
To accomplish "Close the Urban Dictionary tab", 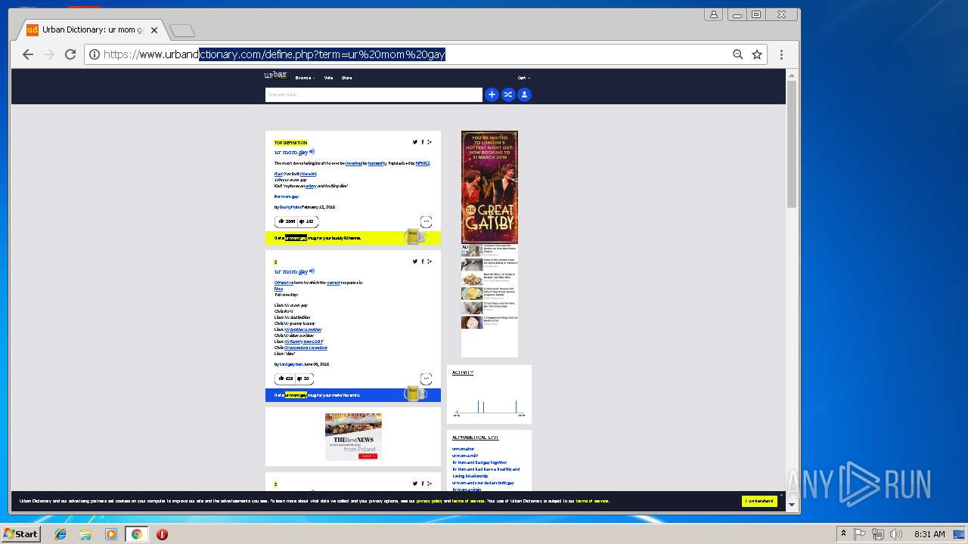I will (154, 30).
